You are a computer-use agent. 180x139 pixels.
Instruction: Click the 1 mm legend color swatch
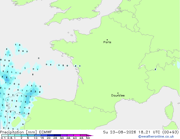tap(18, 135)
